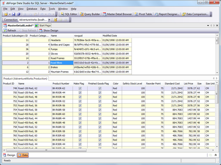The width and height of the screenshot is (221, 165).
Task: Launch Query Builder from toolbar
Action: tap(90, 14)
